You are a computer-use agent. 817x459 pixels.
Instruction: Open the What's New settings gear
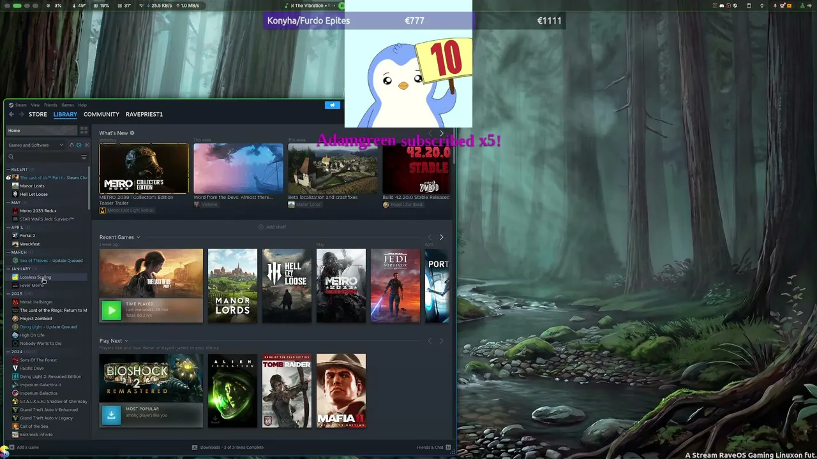click(x=132, y=133)
